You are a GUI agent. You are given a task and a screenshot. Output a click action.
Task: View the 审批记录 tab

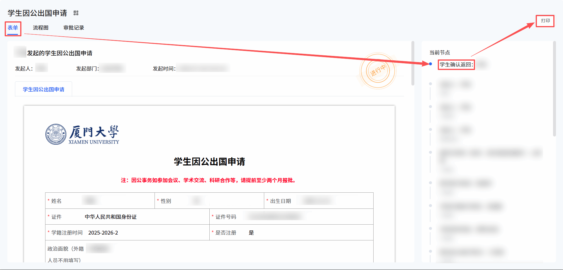tap(74, 28)
